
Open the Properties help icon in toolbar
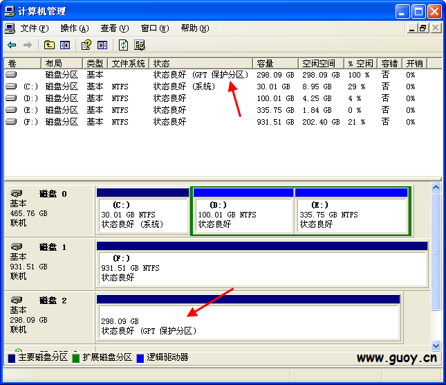pos(86,45)
